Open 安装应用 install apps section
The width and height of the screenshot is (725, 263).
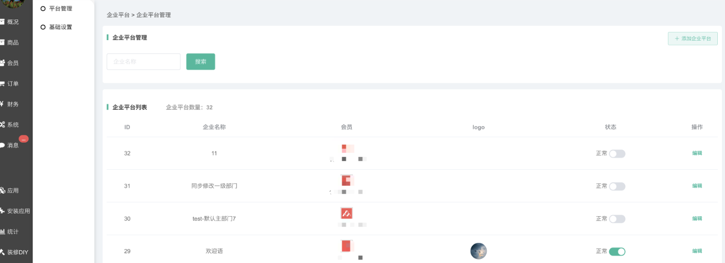(15, 211)
